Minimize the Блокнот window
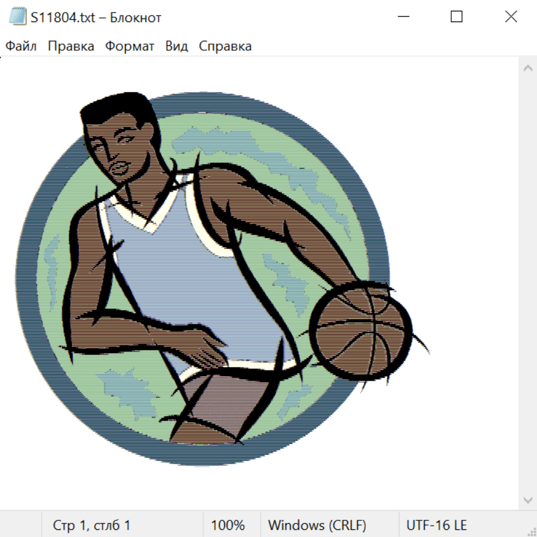The height and width of the screenshot is (537, 537). 402,17
